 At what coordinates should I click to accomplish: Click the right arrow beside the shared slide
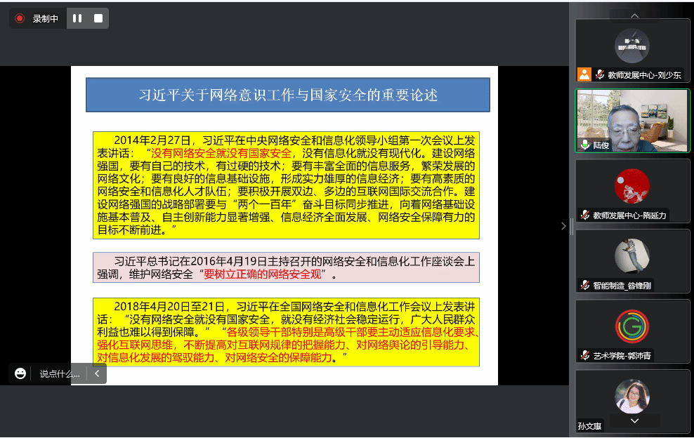[563, 226]
